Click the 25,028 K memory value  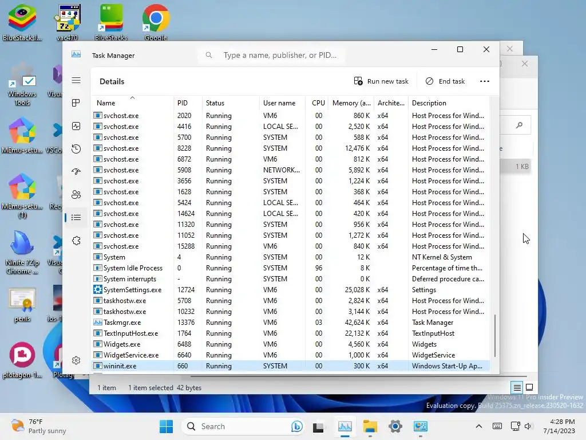[x=357, y=289]
